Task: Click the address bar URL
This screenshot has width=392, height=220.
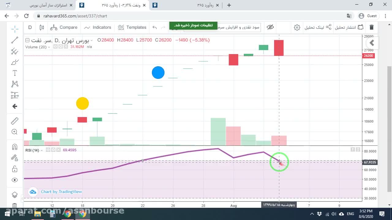Action: [75, 16]
